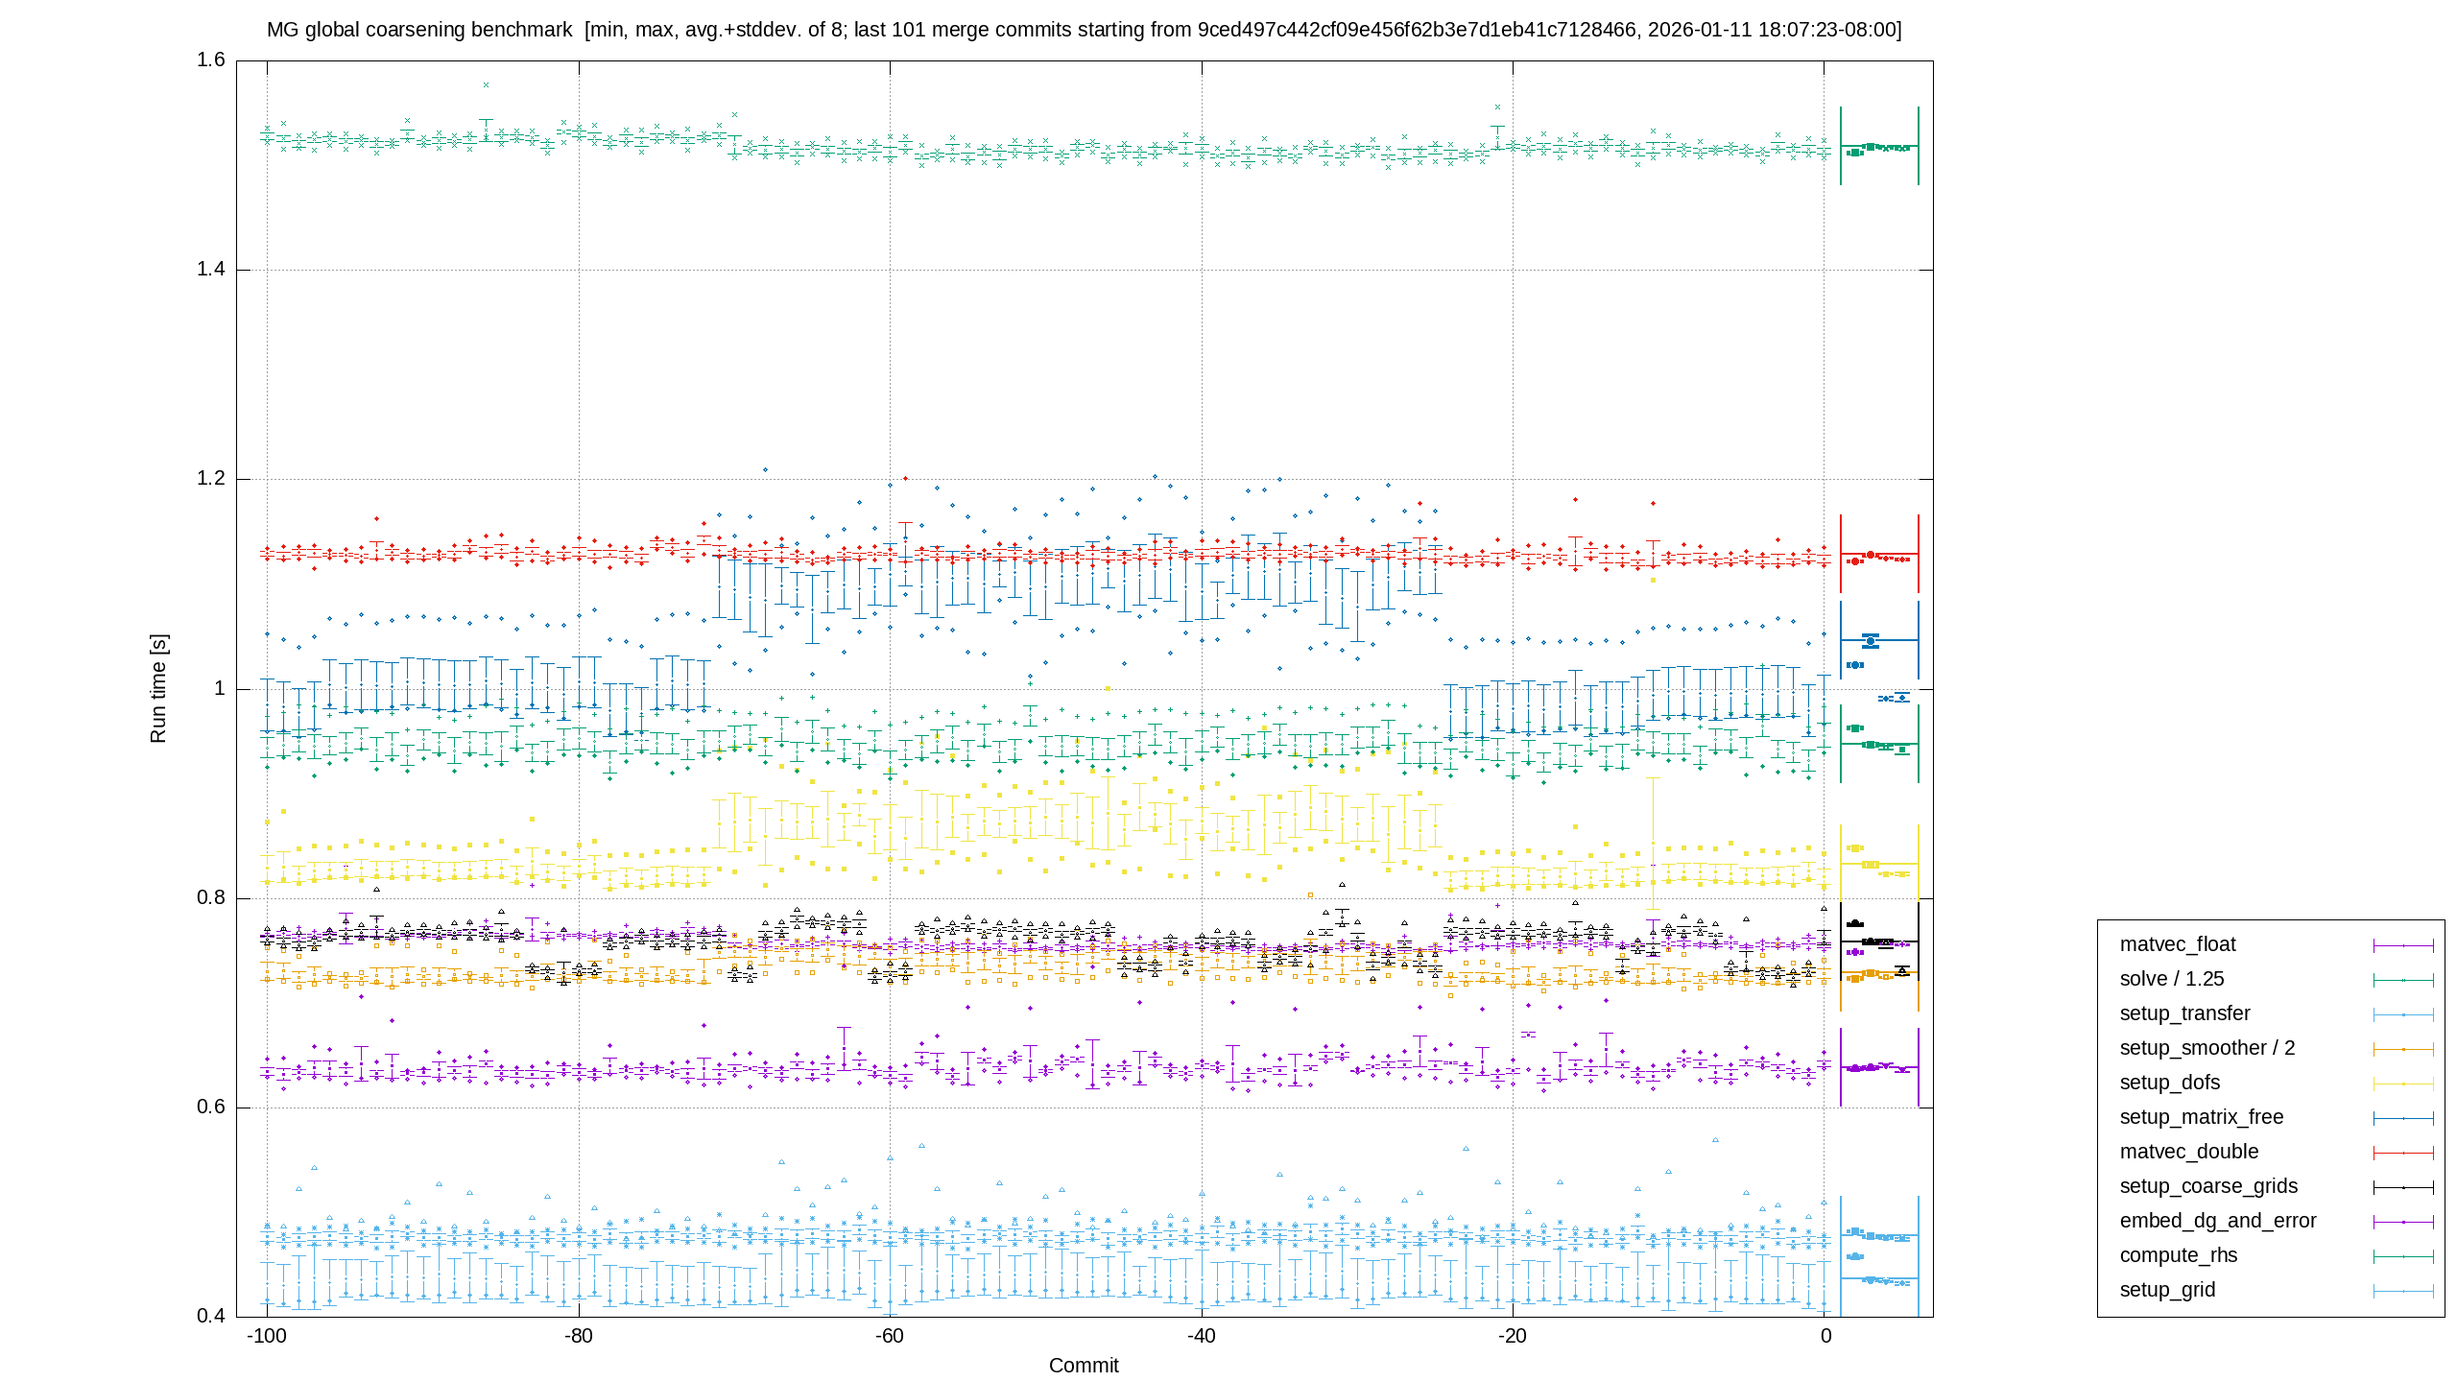This screenshot has height=1382, width=2457.
Task: Click the Commit x-axis label
Action: pos(1084,1366)
